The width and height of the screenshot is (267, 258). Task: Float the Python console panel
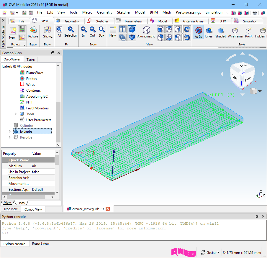tap(257, 216)
